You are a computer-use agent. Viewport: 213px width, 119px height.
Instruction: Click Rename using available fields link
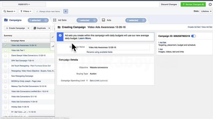pos(100,52)
